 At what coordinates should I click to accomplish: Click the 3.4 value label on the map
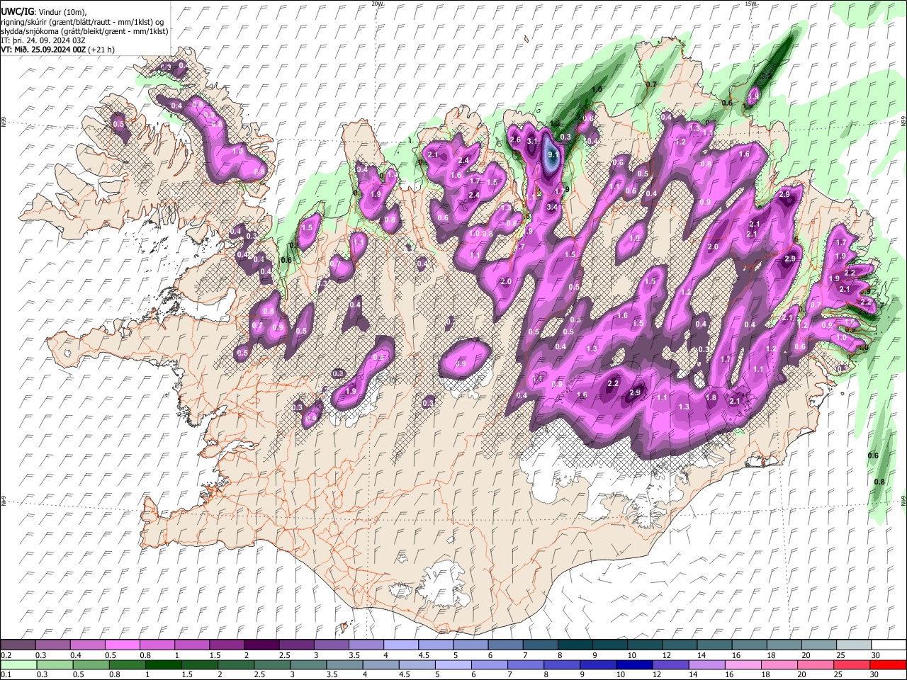553,206
